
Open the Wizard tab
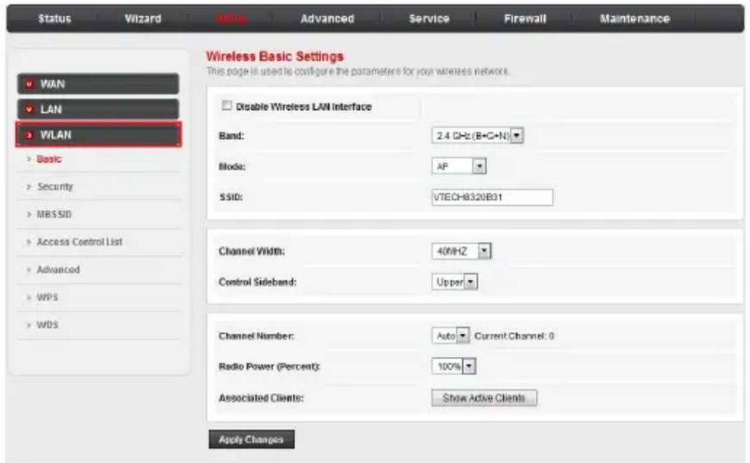coord(142,19)
